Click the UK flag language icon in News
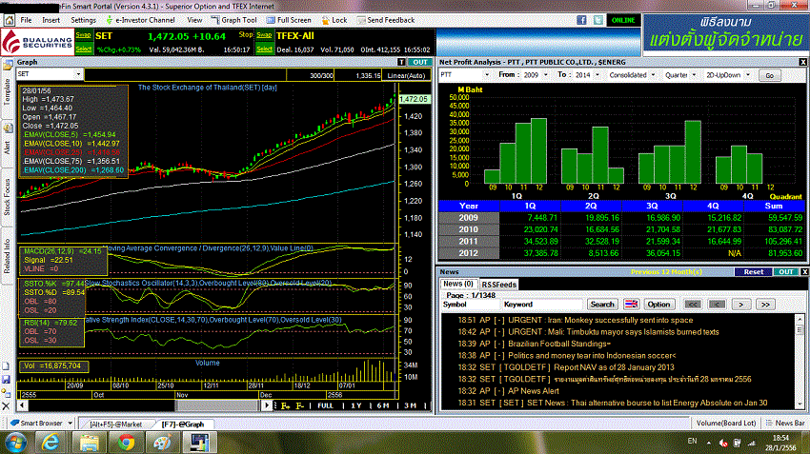This screenshot has width=810, height=454. [631, 305]
